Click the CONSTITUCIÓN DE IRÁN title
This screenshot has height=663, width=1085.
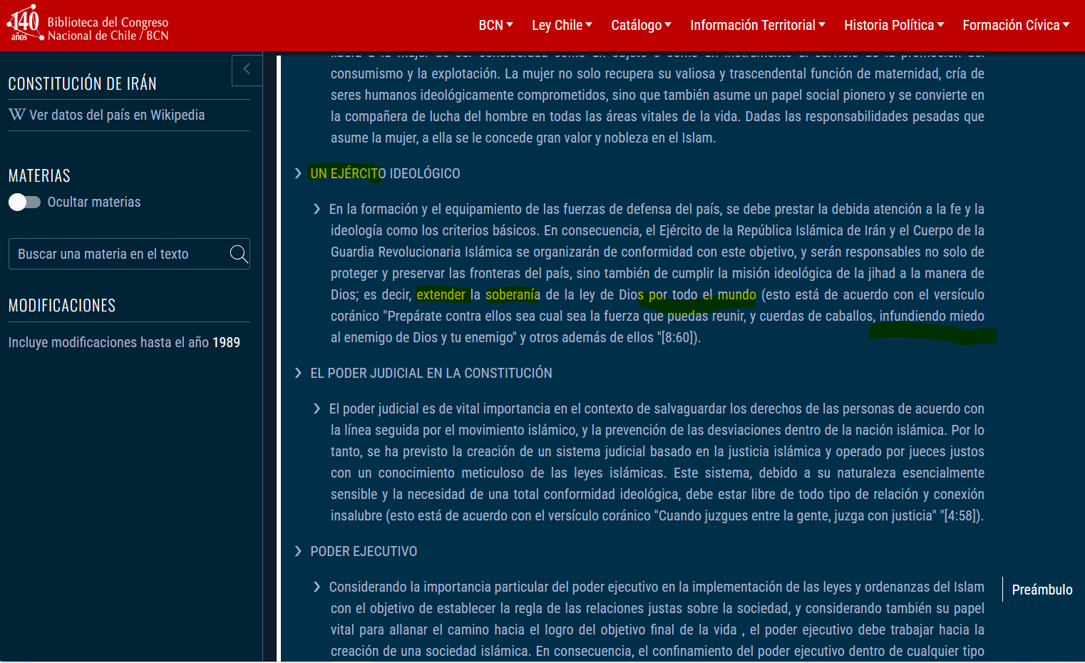click(83, 83)
